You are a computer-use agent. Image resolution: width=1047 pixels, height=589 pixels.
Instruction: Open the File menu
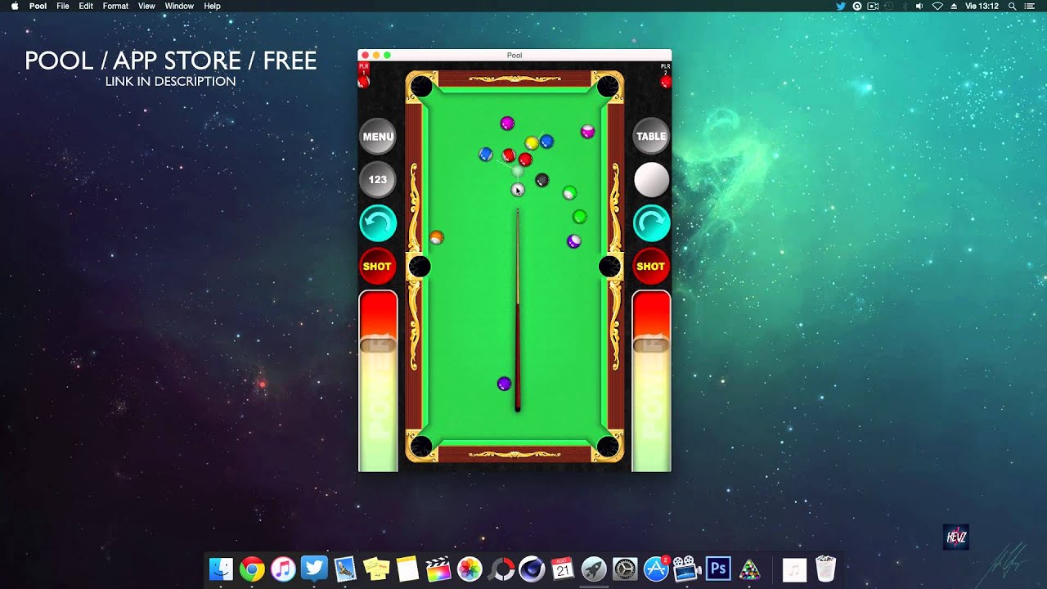[x=62, y=6]
